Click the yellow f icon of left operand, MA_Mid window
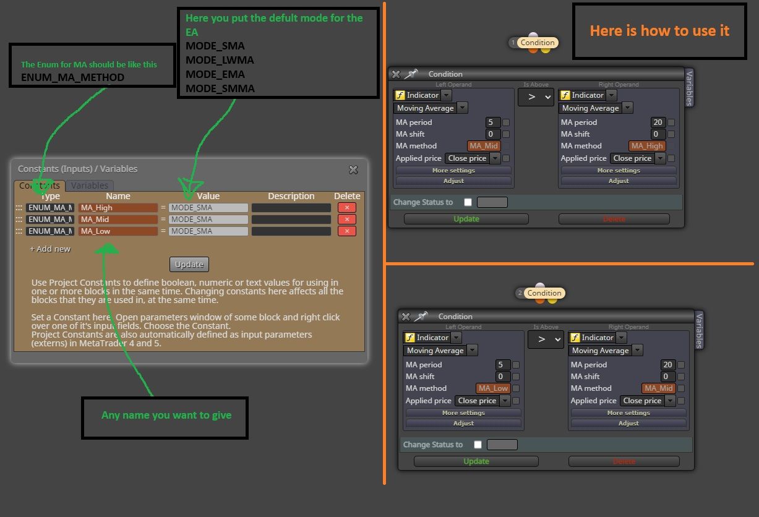 (x=400, y=95)
